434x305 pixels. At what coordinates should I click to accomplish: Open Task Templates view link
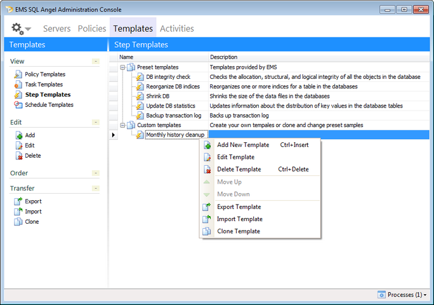coord(44,85)
